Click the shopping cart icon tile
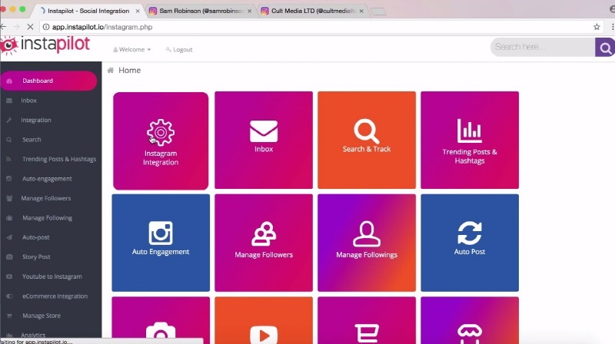 click(367, 320)
